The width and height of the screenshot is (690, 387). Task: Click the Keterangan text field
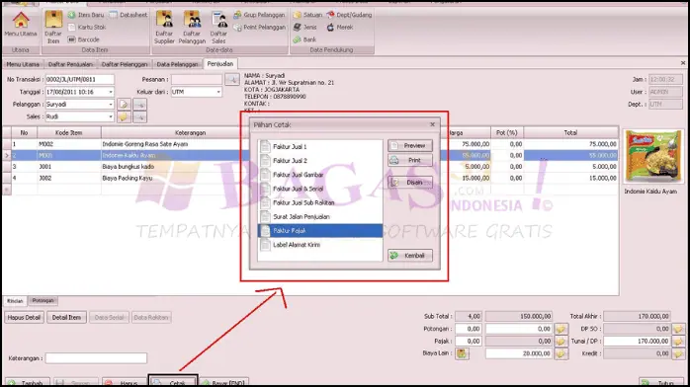coord(96,358)
